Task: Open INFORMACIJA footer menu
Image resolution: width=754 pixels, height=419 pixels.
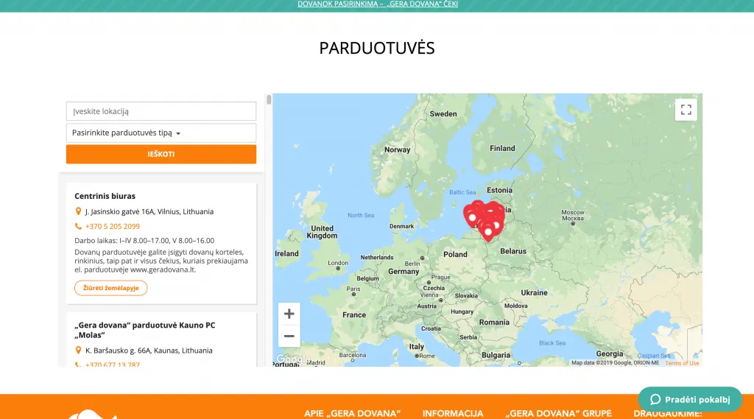Action: click(x=453, y=413)
